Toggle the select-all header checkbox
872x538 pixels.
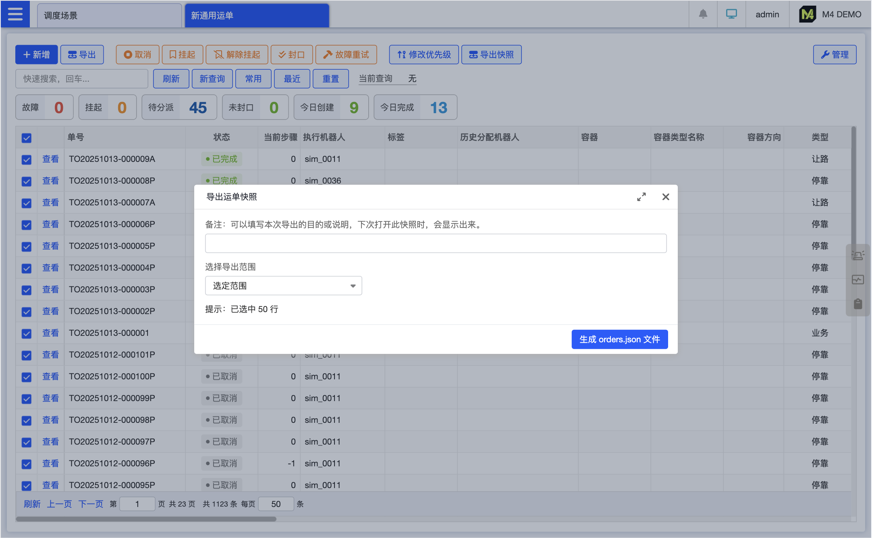point(27,138)
